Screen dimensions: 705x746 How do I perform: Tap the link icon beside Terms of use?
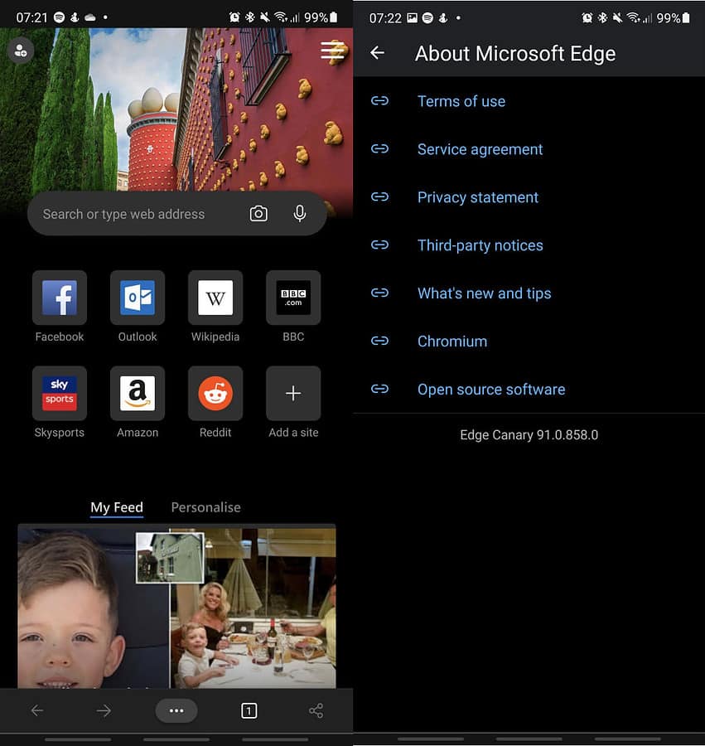pos(379,101)
